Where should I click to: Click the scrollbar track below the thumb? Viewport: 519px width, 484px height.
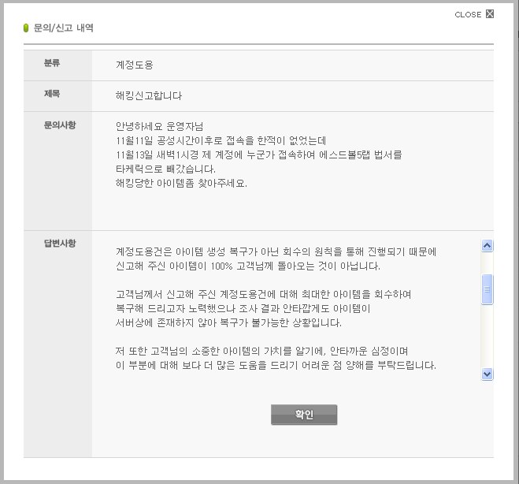tap(487, 339)
